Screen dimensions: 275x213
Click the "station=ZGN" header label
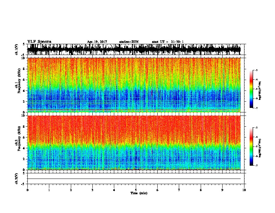pos(129,42)
